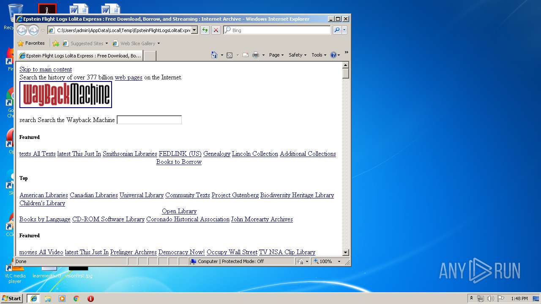Show hidden tray icons arrow
The height and width of the screenshot is (304, 541).
471,299
